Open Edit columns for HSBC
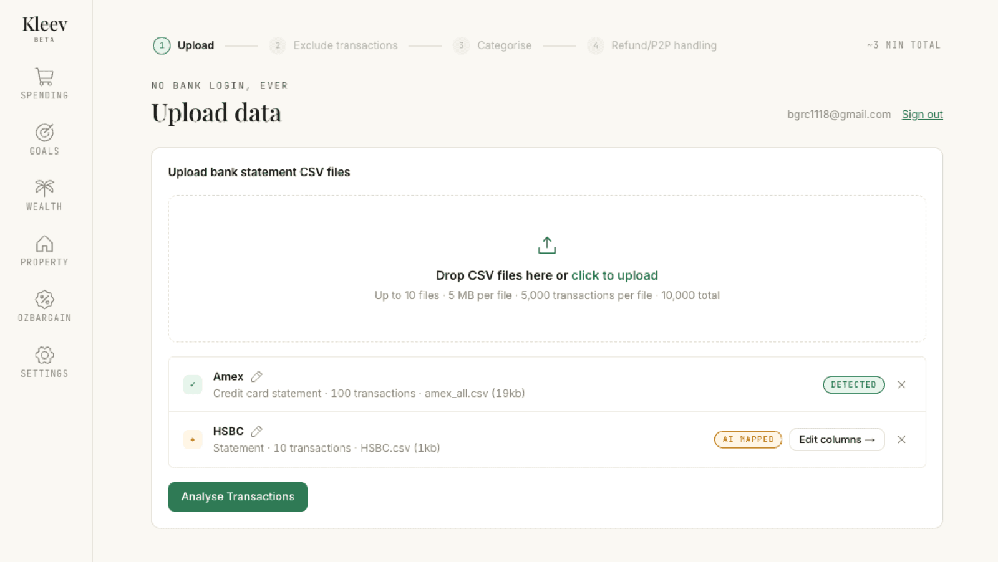Image resolution: width=998 pixels, height=562 pixels. click(x=836, y=439)
